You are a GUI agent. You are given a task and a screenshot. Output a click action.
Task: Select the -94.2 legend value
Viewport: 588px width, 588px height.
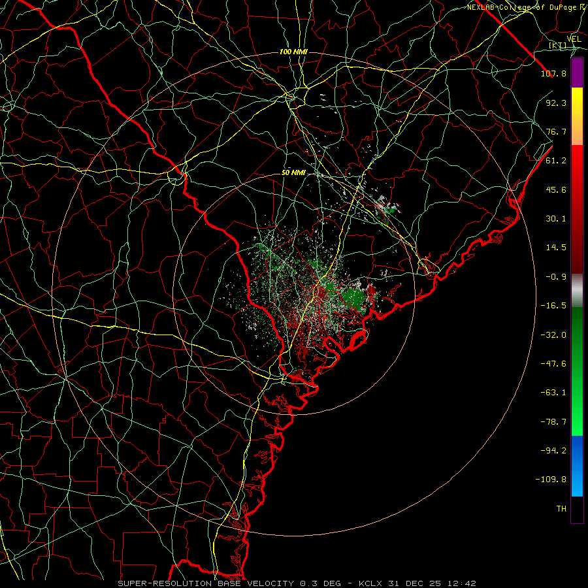(553, 451)
